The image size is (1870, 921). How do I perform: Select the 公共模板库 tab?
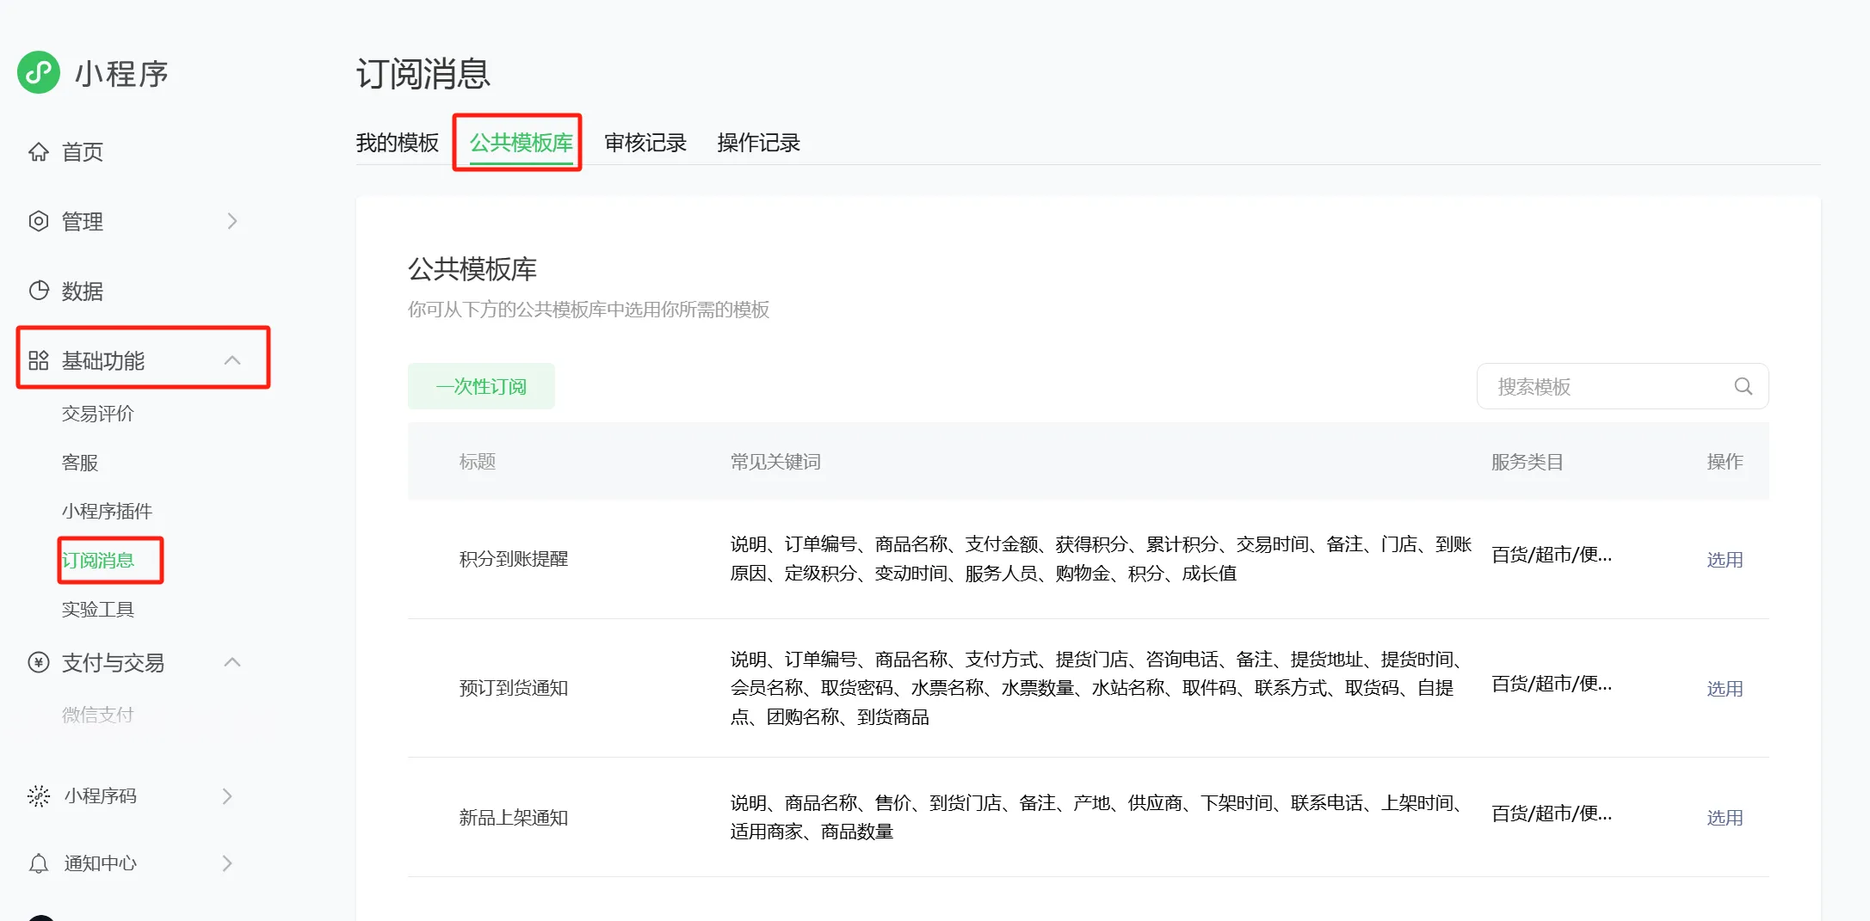click(x=522, y=143)
